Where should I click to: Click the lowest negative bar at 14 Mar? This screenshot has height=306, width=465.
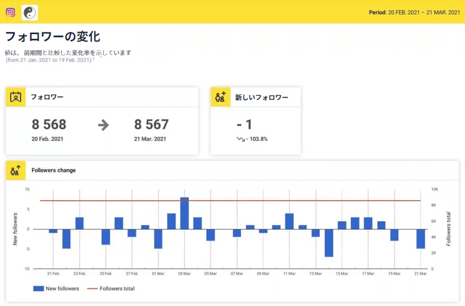pos(329,243)
